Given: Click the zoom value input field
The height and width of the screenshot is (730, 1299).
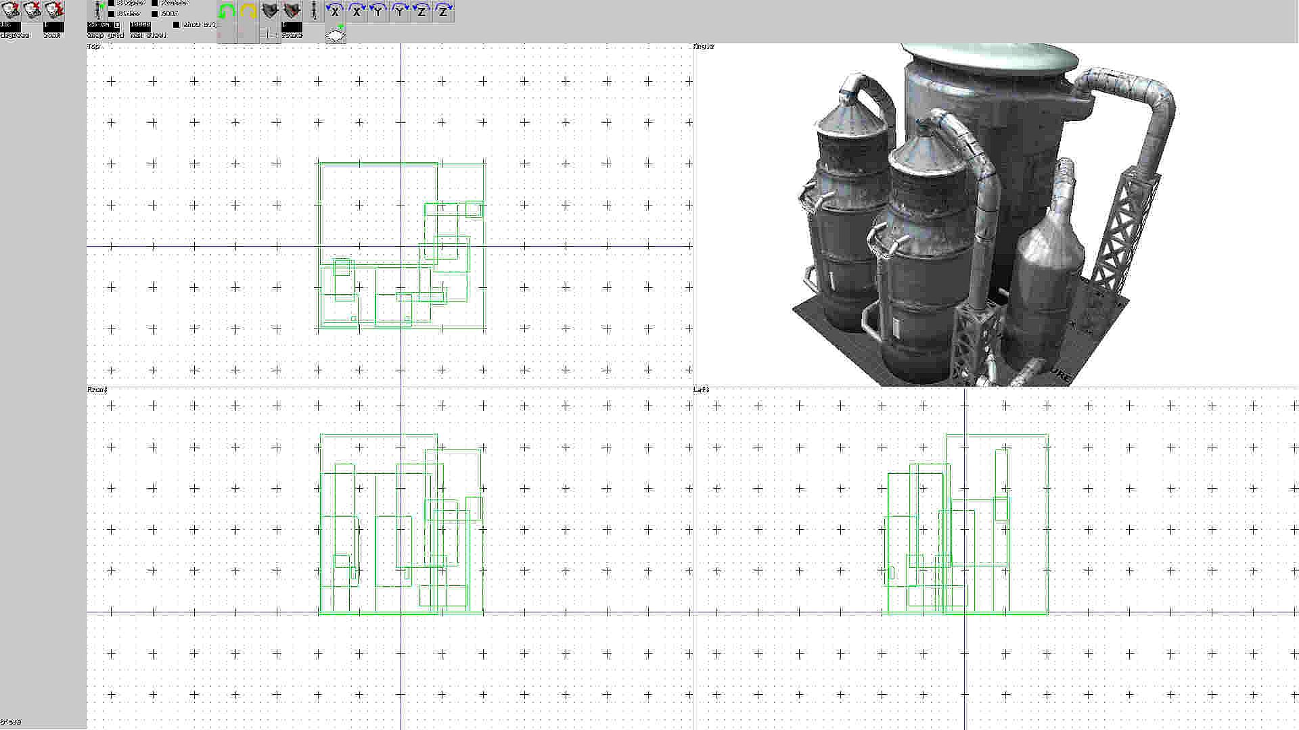Looking at the screenshot, I should pos(53,26).
